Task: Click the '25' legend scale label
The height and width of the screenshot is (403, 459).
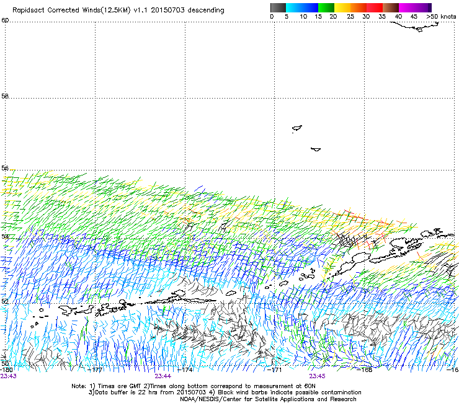Action: 350,16
